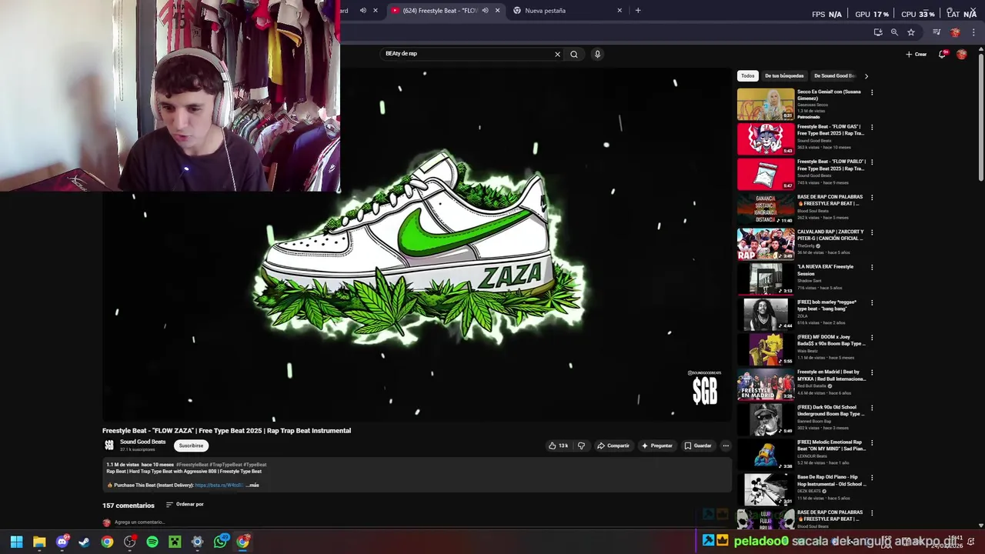This screenshot has height=554, width=985.
Task: Open the FLOW GAS beat thumbnail
Action: 766,139
